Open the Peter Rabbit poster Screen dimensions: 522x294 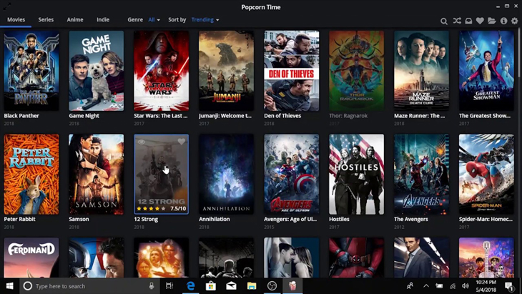[x=31, y=174]
